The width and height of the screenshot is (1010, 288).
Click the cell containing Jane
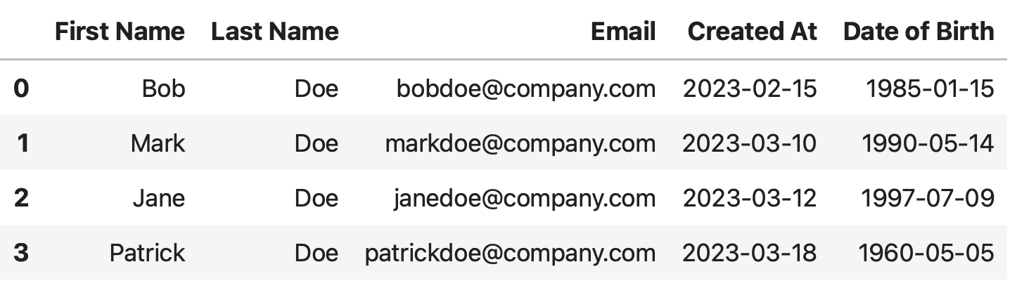point(158,198)
